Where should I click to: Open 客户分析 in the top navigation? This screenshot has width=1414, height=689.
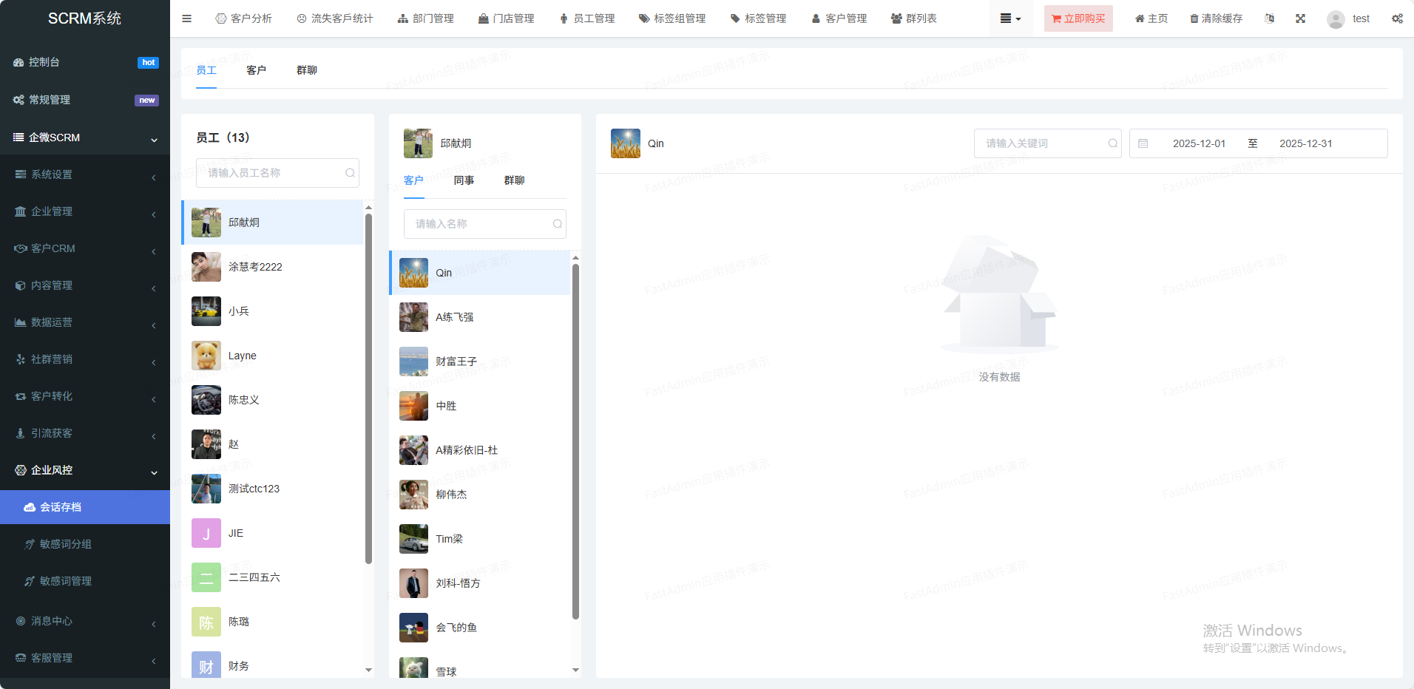click(x=243, y=18)
